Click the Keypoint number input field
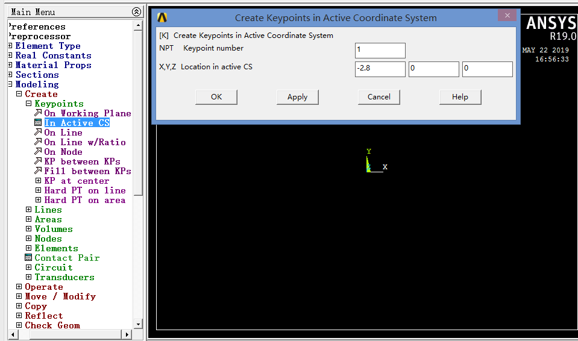578x341 pixels. [x=380, y=51]
